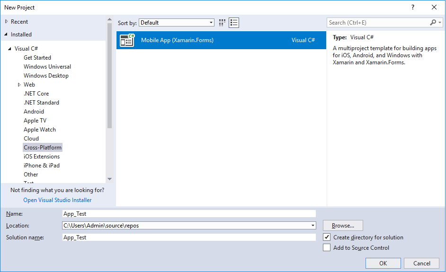Open the help question mark
The width and height of the screenshot is (446, 272).
(413, 8)
